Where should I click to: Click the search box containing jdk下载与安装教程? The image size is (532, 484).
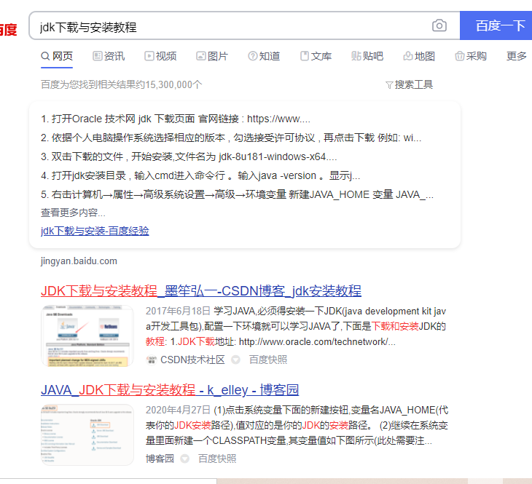(244, 25)
